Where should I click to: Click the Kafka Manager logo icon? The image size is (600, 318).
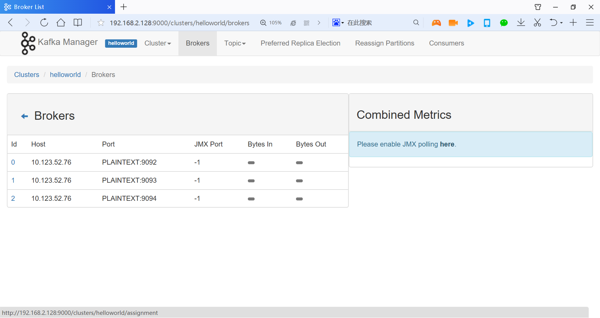28,43
